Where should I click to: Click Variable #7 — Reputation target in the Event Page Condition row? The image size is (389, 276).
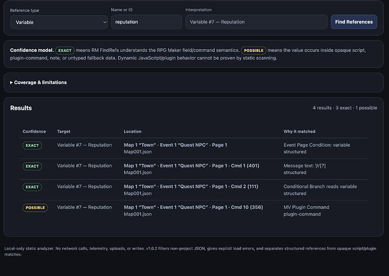[85, 145]
